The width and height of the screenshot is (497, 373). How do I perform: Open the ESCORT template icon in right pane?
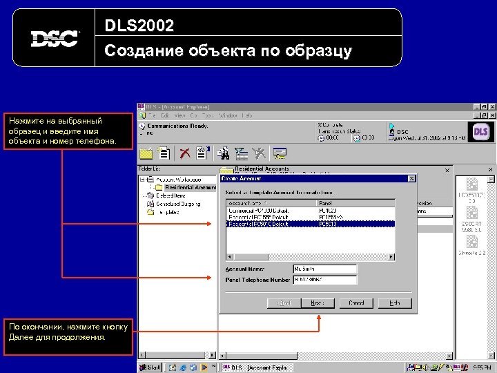pos(472,213)
